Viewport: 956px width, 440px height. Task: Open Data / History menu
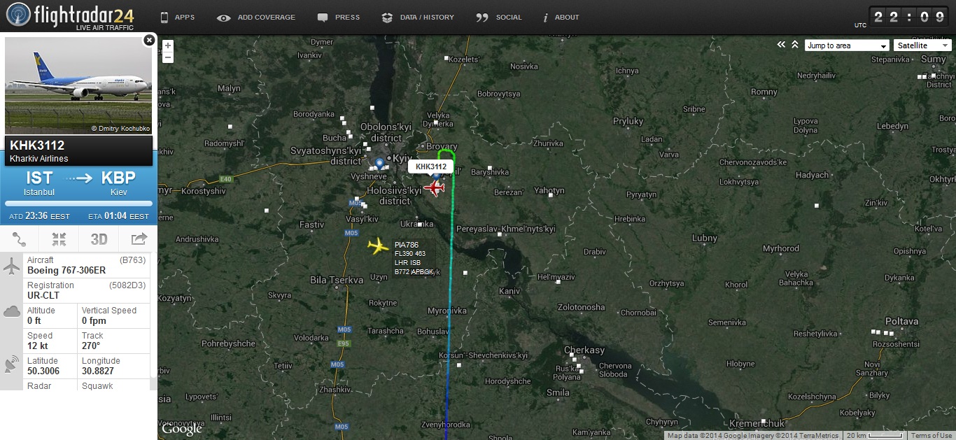pyautogui.click(x=418, y=17)
